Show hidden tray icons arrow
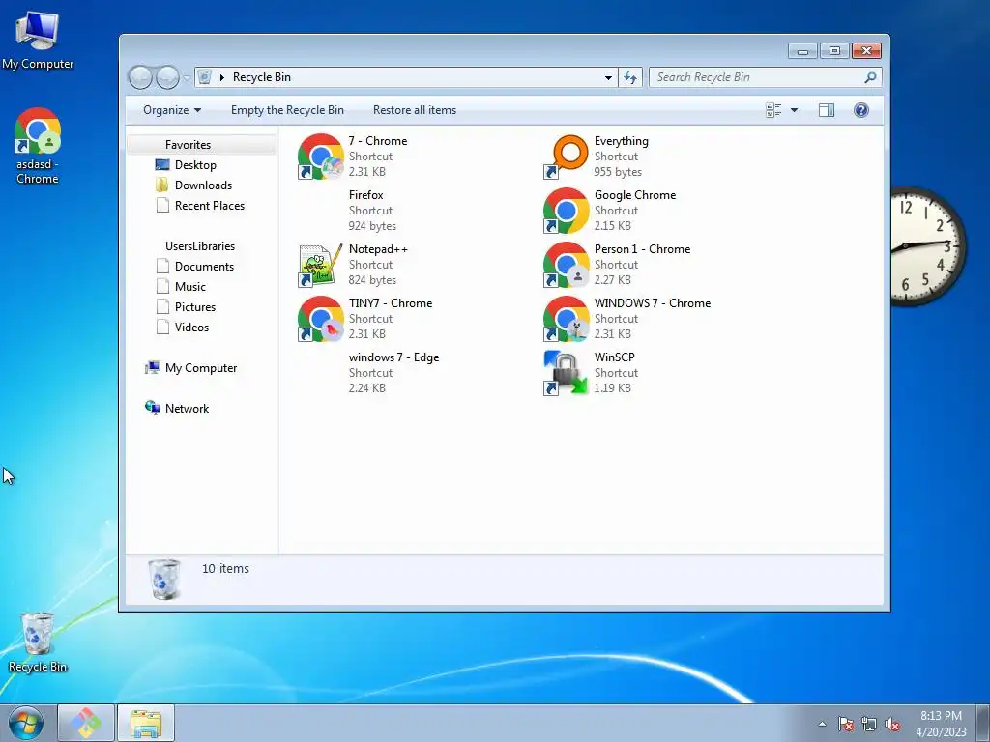Image resolution: width=990 pixels, height=742 pixels. 822,724
